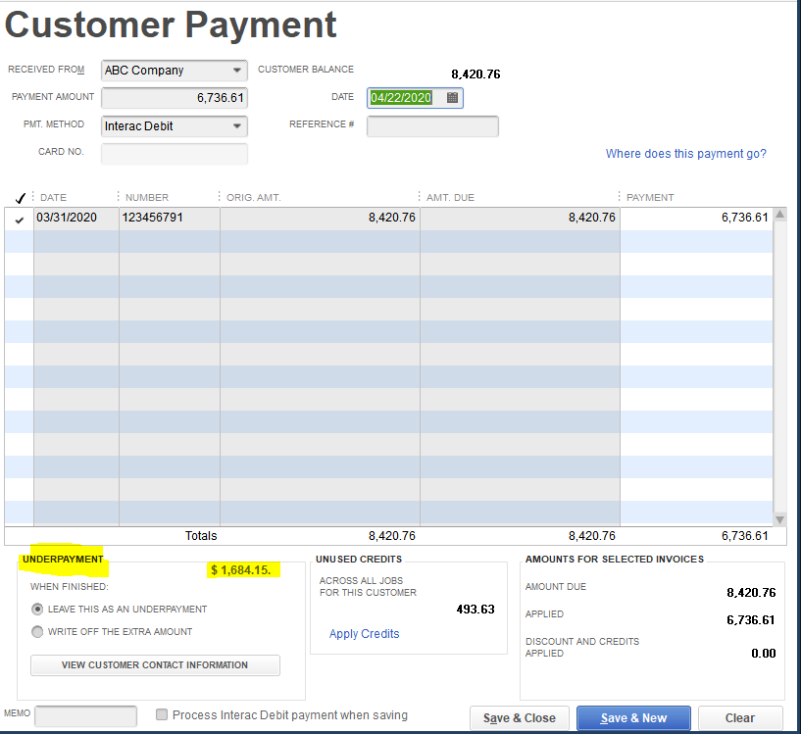Click the Where does this payment go link
The image size is (801, 734).
(x=685, y=154)
